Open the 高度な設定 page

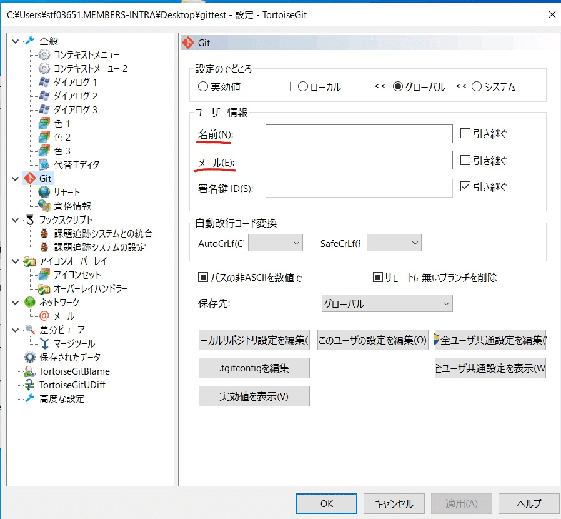pyautogui.click(x=62, y=399)
